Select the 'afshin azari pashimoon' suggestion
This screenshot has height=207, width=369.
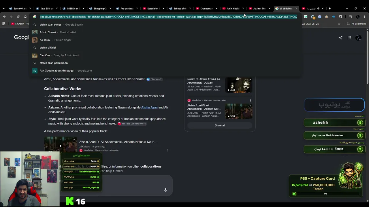click(166, 63)
